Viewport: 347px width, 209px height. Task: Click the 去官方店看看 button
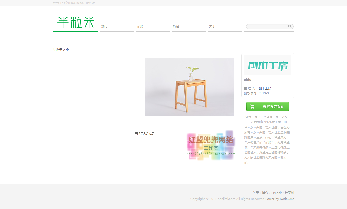[x=268, y=106]
